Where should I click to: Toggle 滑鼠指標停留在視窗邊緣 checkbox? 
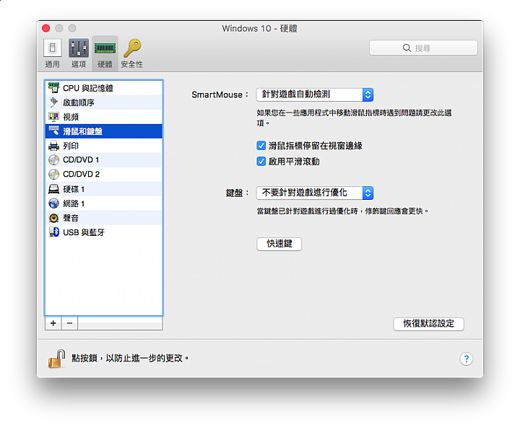[x=261, y=146]
